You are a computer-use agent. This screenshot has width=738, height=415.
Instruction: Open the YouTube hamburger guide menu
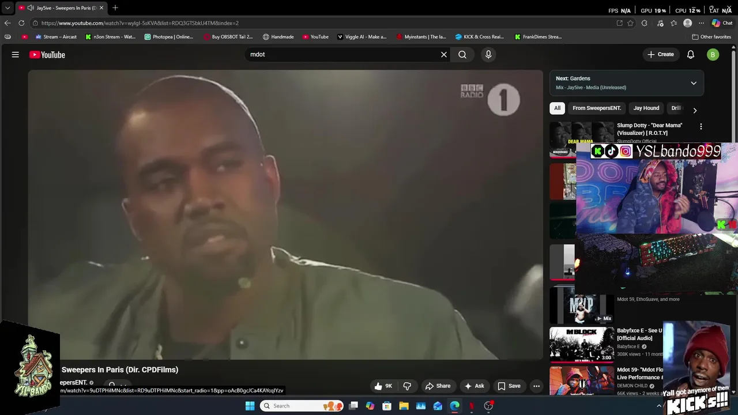(16, 54)
